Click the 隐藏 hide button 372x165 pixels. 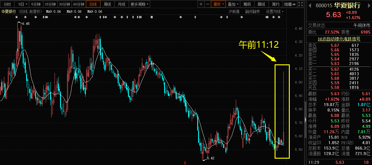click(x=288, y=4)
